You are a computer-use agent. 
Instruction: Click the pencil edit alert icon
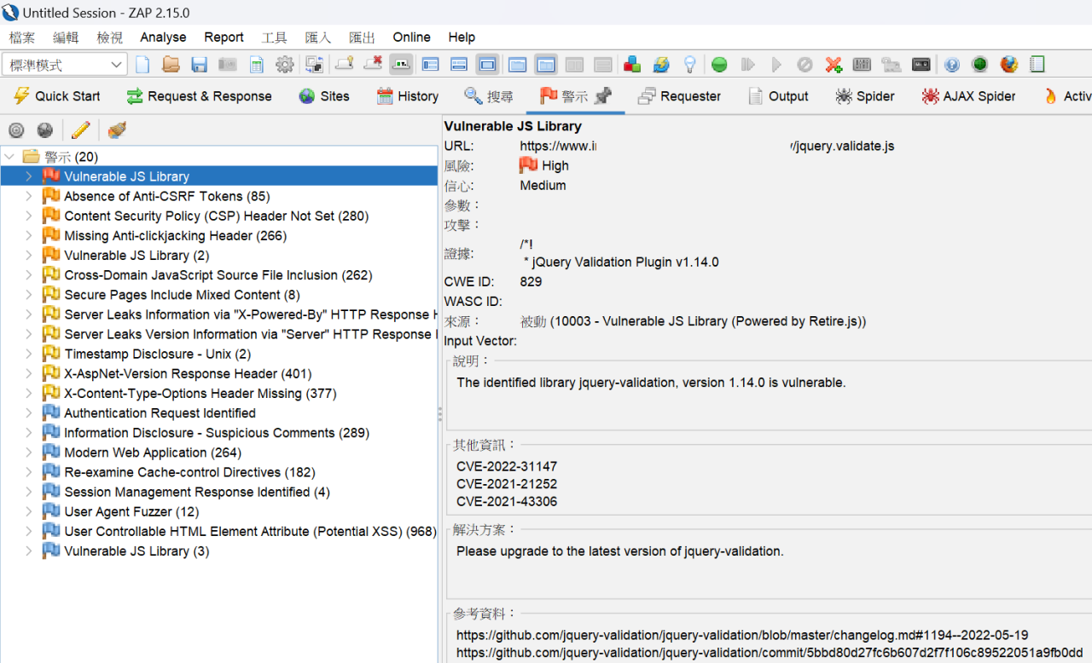81,130
